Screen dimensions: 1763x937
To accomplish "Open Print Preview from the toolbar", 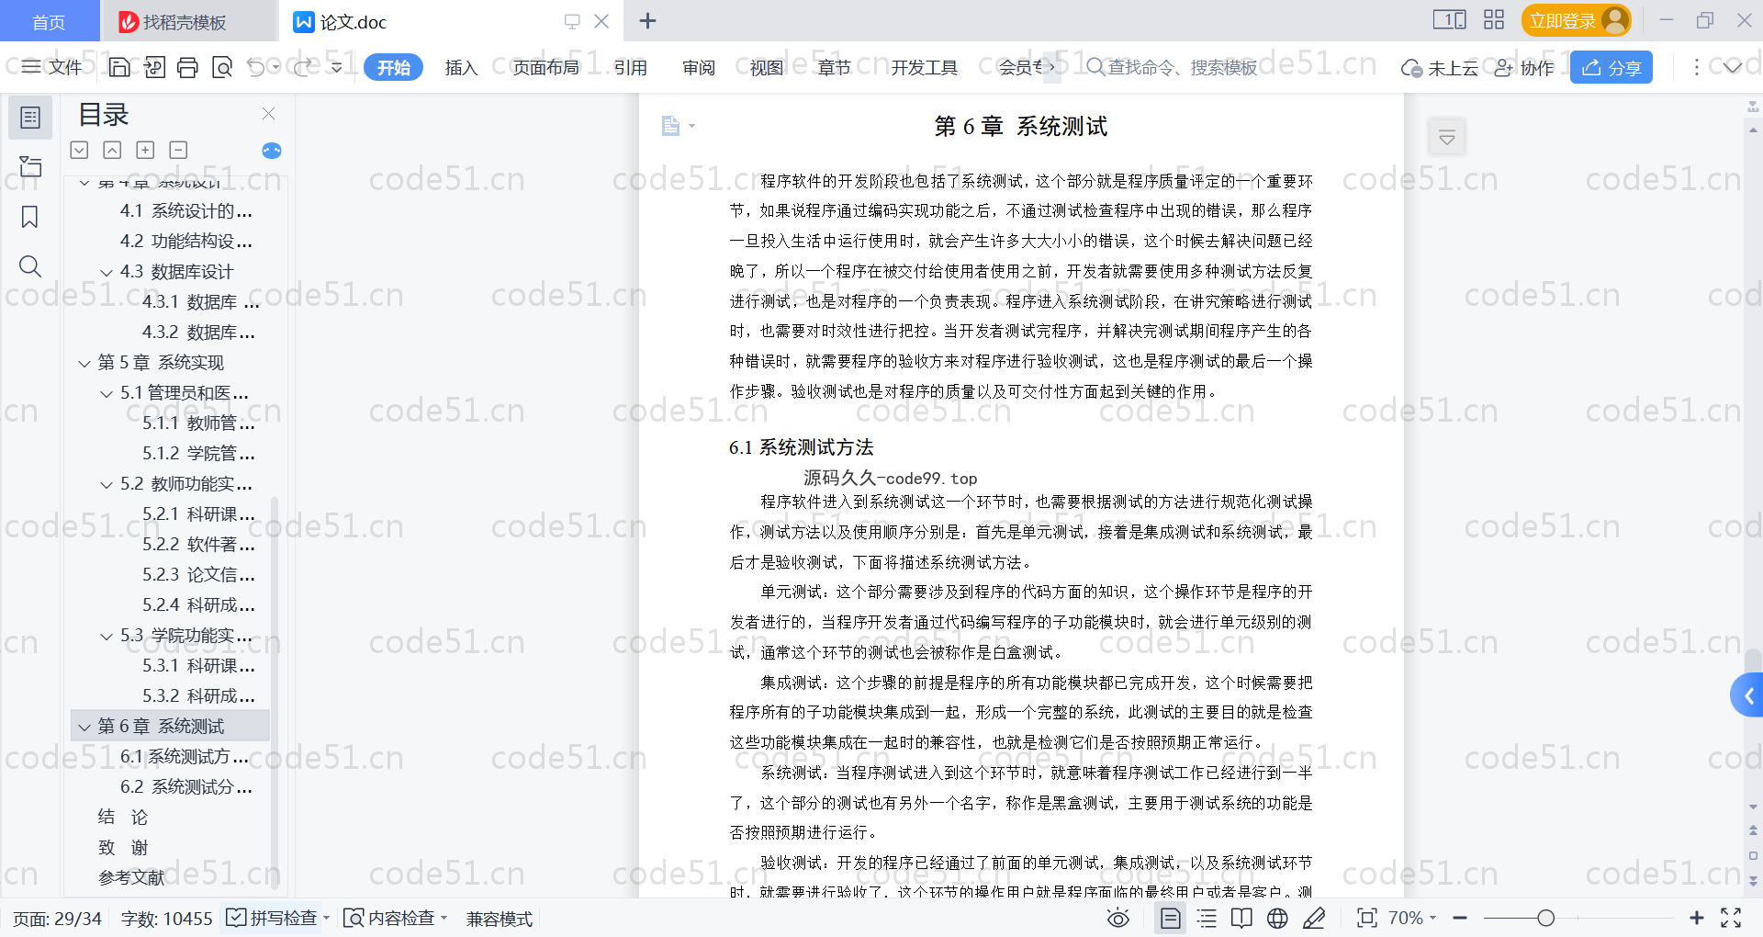I will click(222, 67).
